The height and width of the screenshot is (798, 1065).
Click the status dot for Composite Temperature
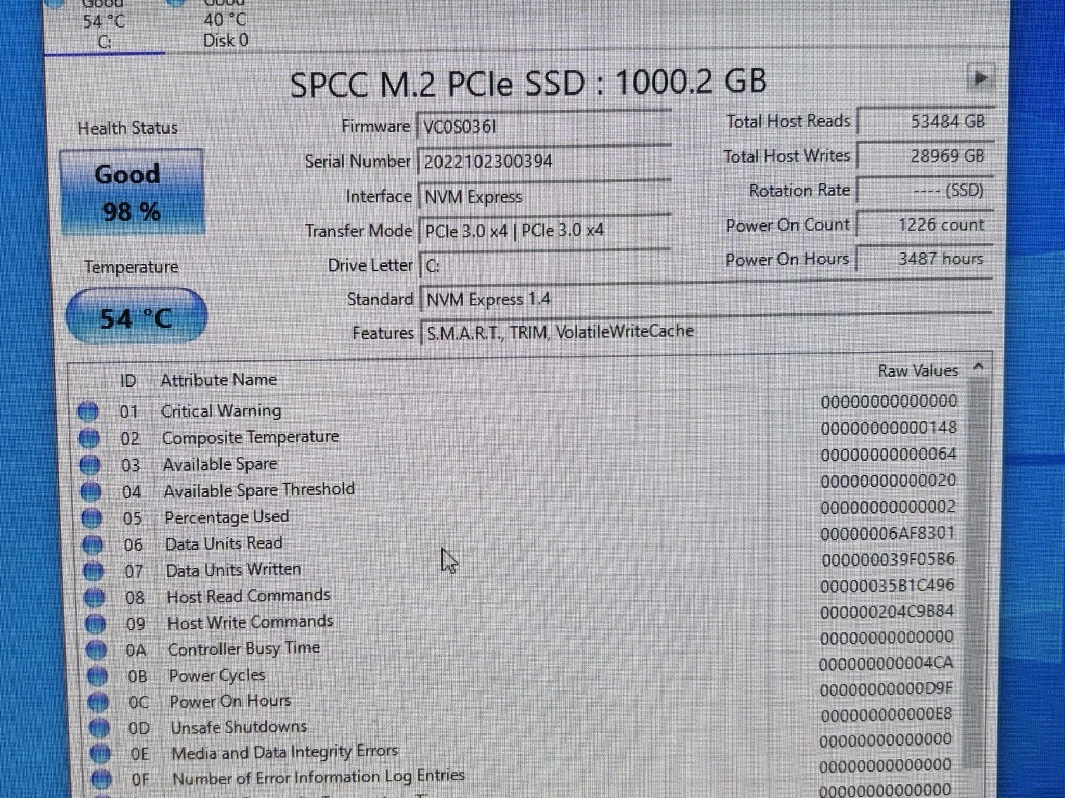89,438
